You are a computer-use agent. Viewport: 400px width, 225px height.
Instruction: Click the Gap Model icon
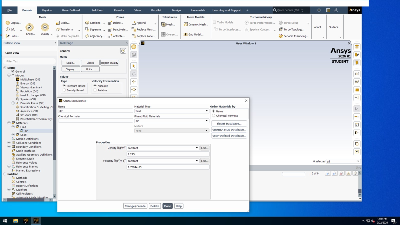click(185, 34)
